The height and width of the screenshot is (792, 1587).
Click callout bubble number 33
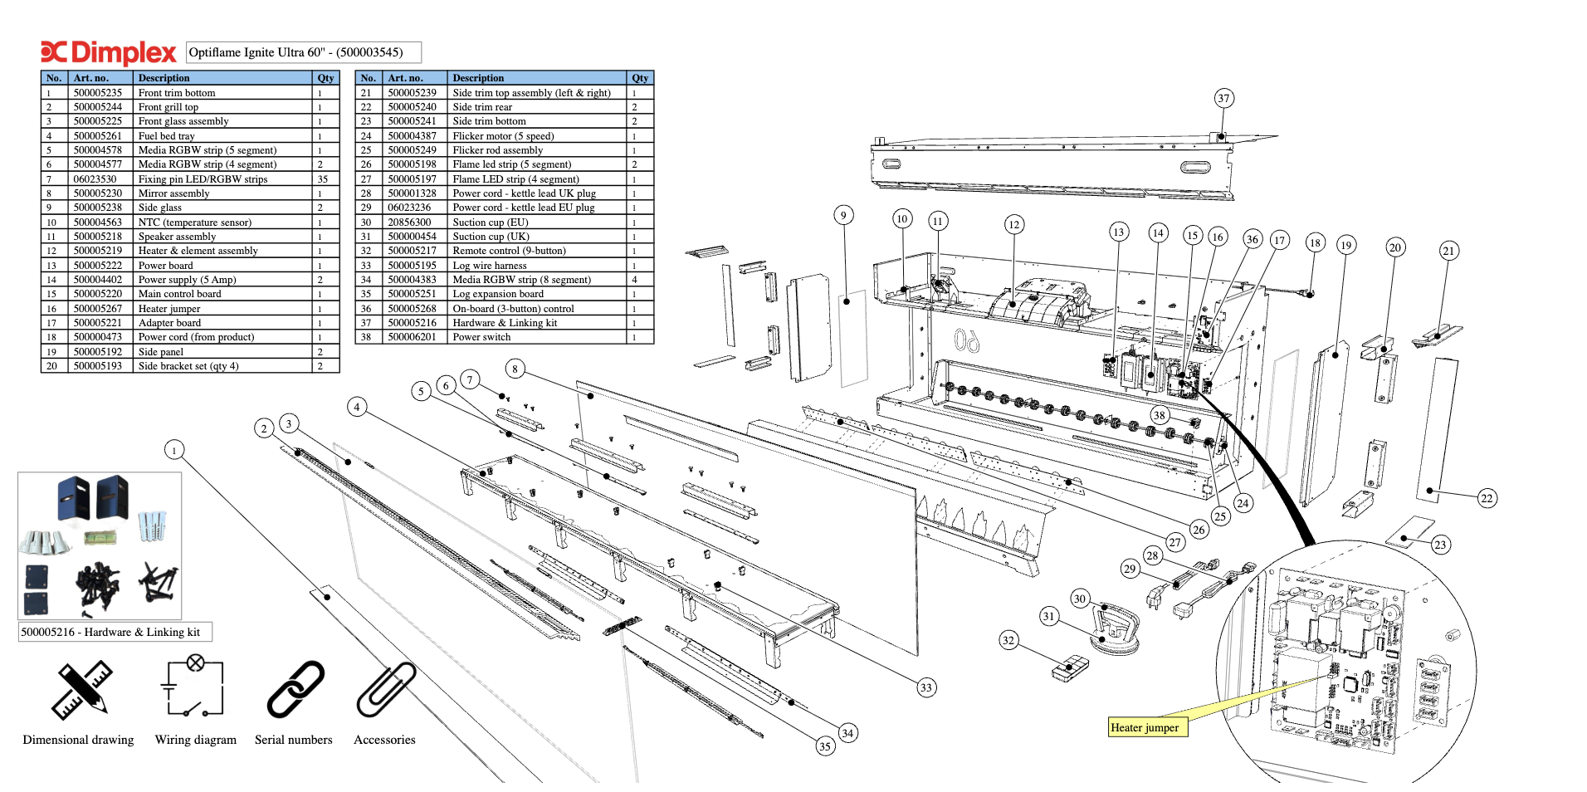coord(926,687)
